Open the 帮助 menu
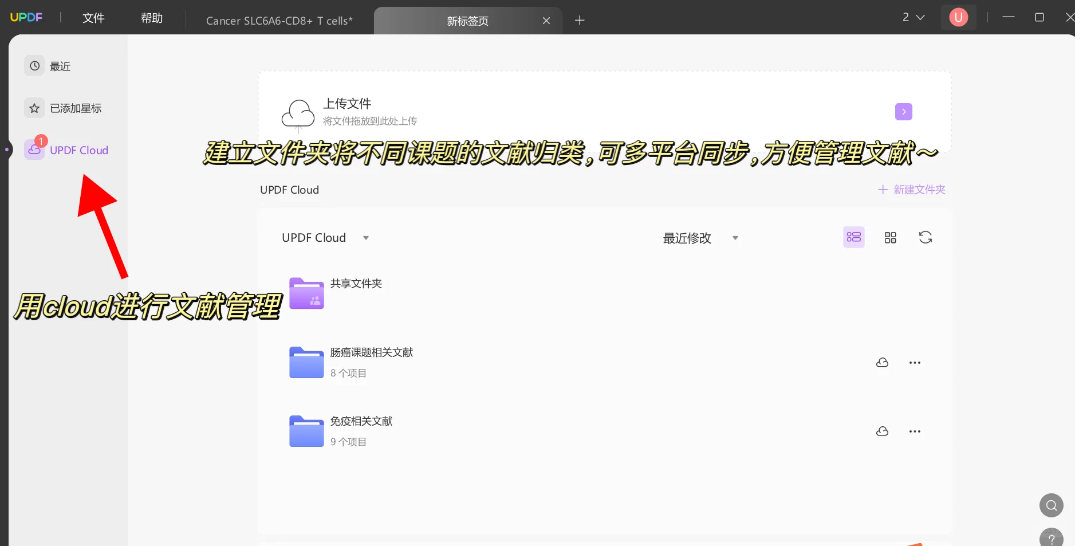Viewport: 1075px width, 546px height. point(152,18)
